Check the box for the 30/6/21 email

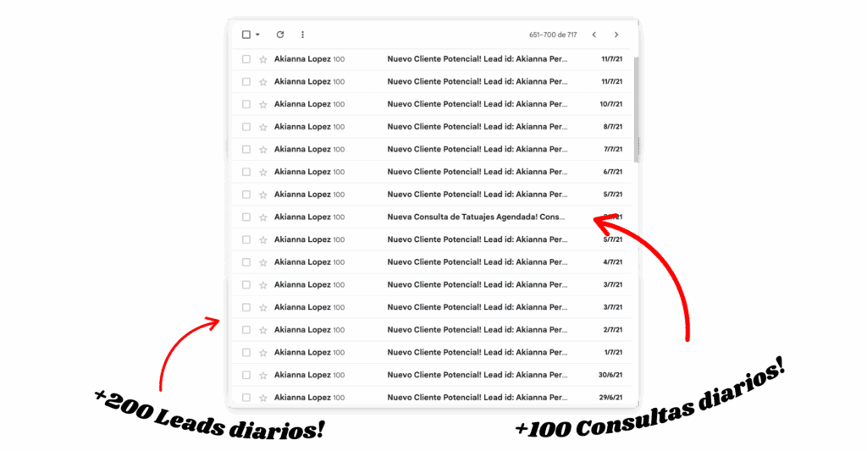point(246,375)
